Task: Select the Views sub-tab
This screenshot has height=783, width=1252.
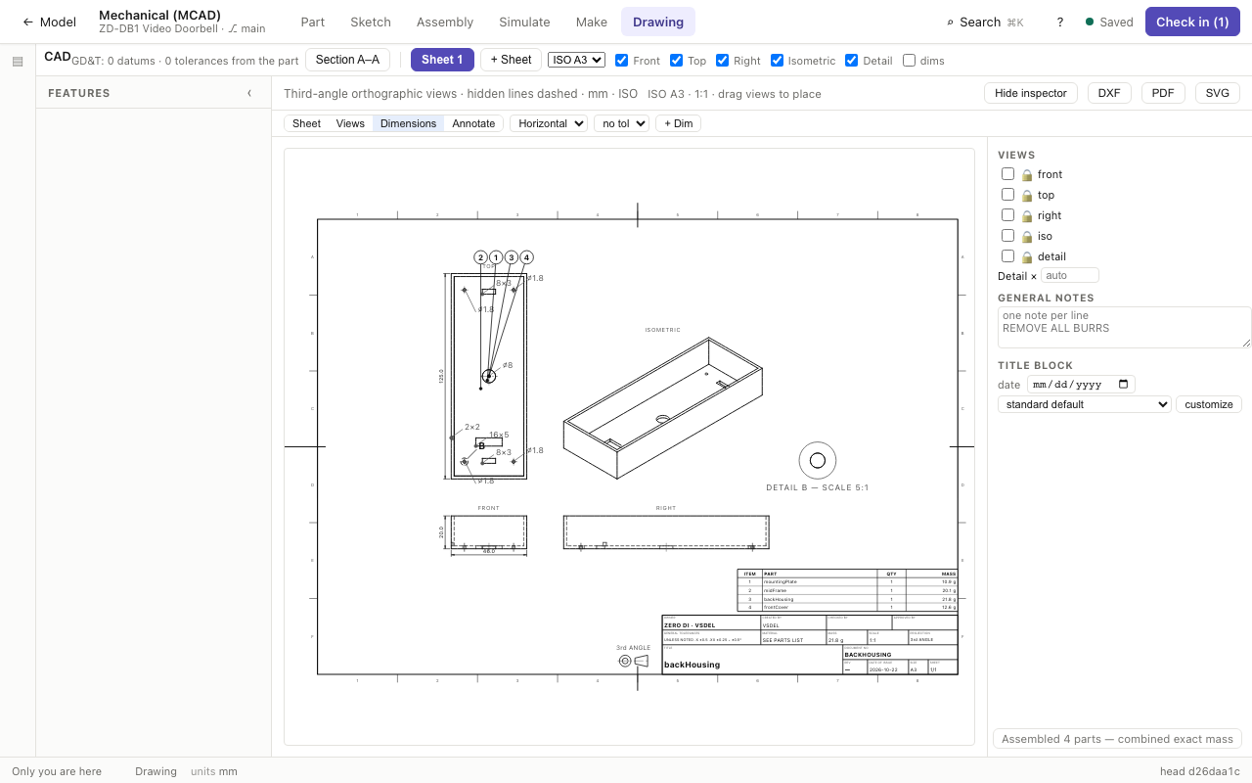Action: 350,123
